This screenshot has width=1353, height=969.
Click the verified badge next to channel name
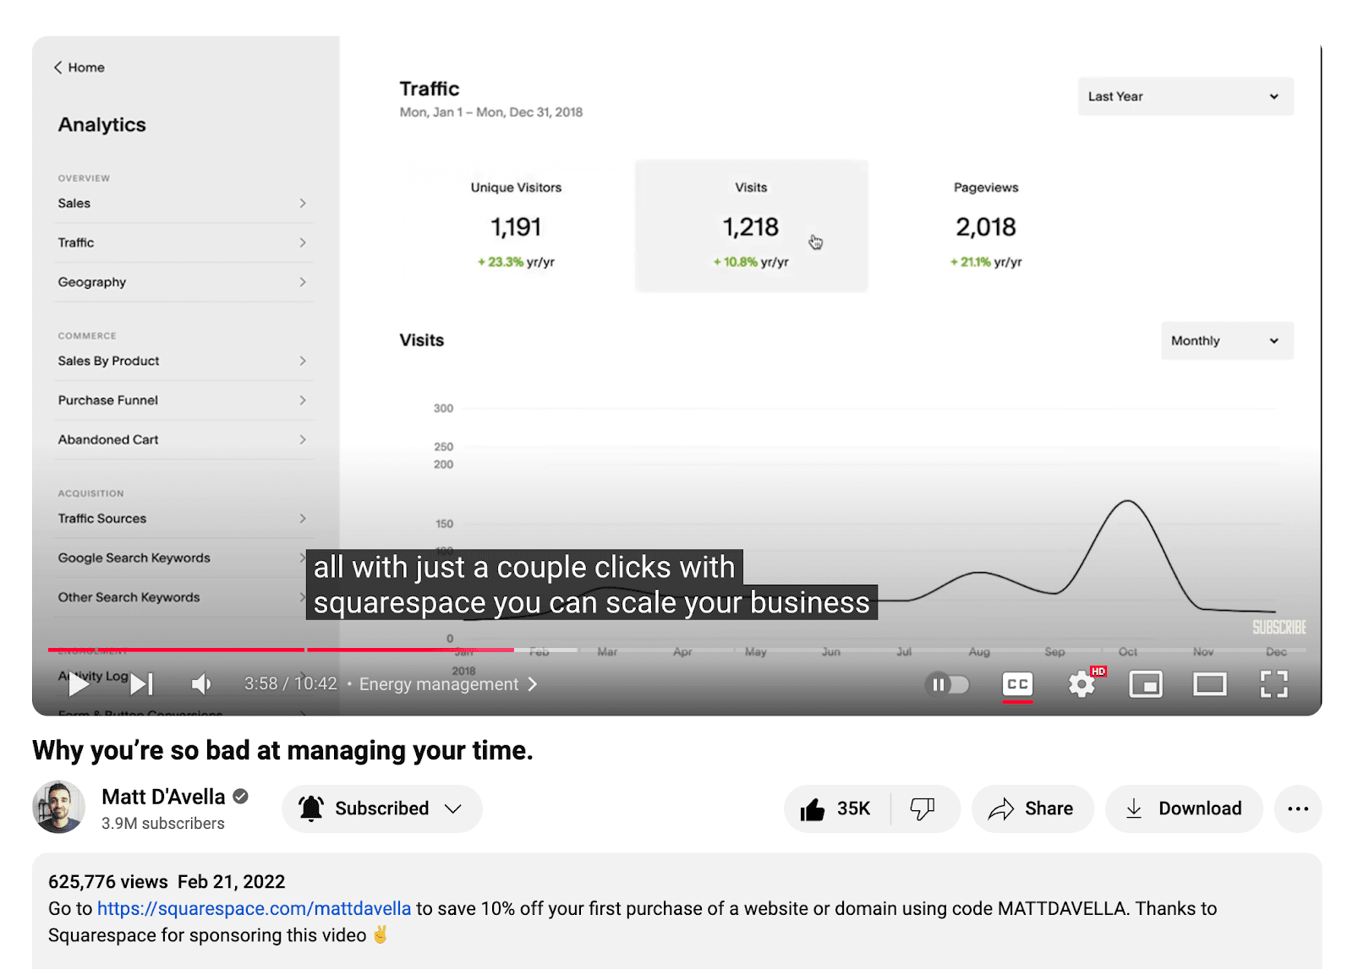pos(240,796)
